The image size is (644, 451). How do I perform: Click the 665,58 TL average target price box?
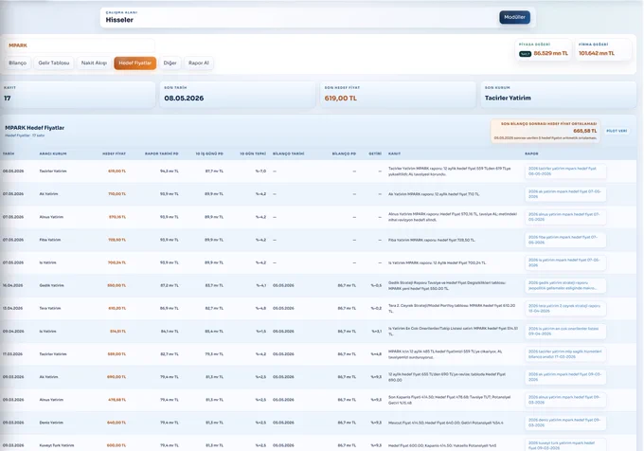(546, 131)
